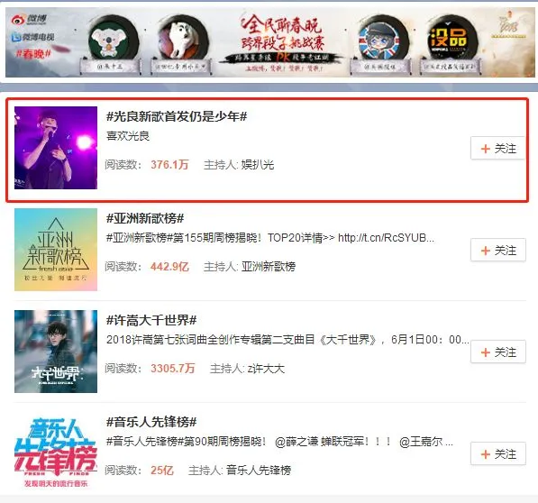Open host profile 娱扒光
The image size is (538, 503).
point(258,165)
